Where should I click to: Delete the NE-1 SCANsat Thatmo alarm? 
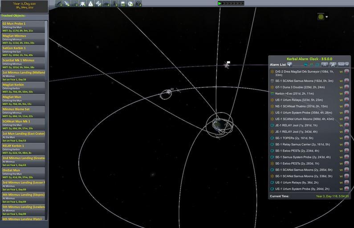coord(346,106)
